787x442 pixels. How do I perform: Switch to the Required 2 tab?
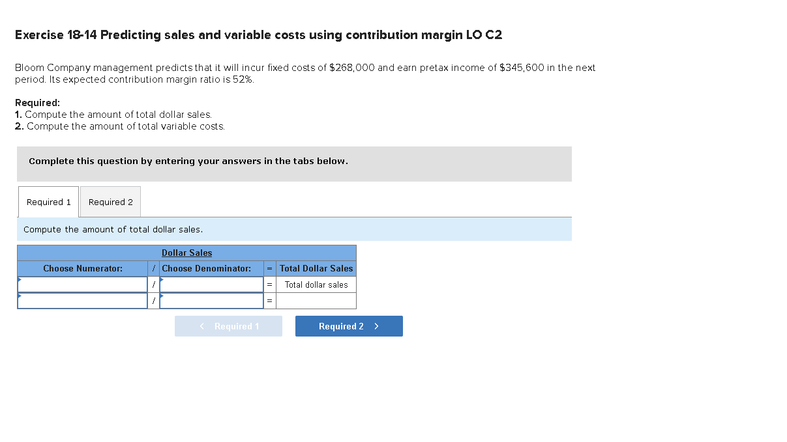click(x=110, y=201)
